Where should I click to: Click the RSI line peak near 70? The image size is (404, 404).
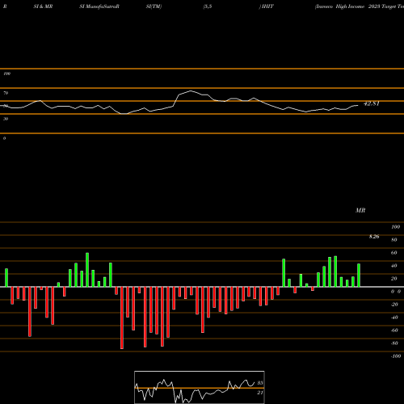191,91
